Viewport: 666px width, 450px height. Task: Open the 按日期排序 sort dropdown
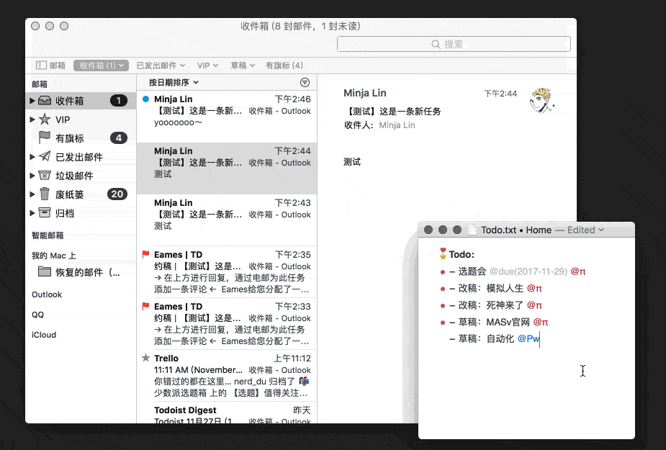click(174, 83)
